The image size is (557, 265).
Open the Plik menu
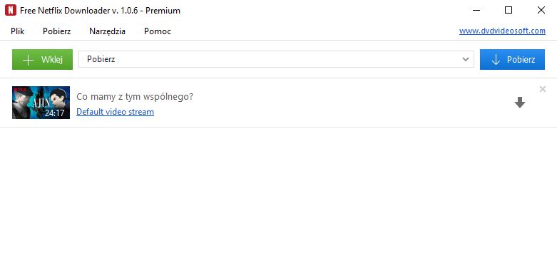[17, 31]
